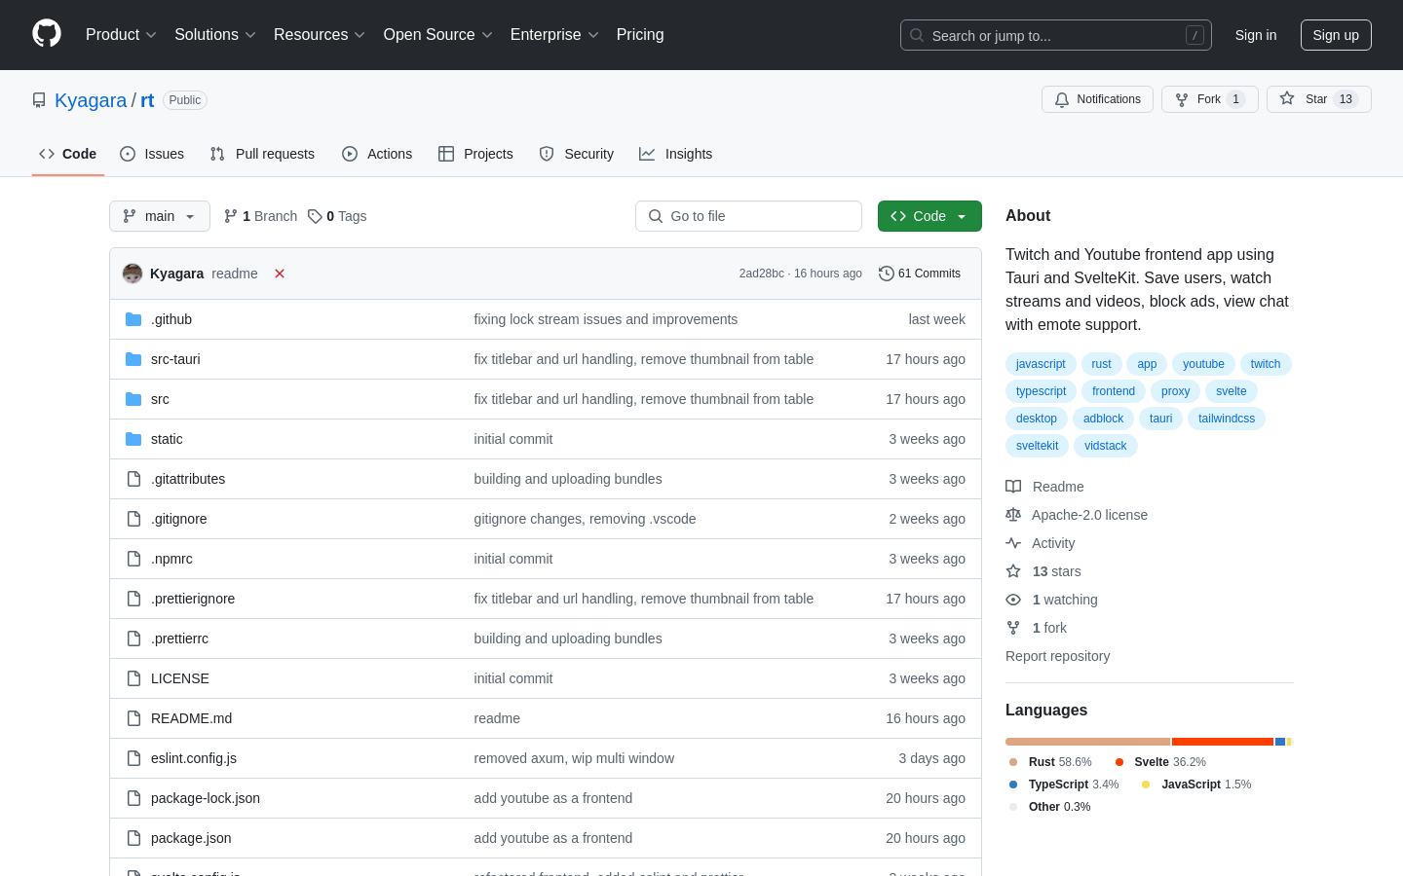Click the Notifications bell icon
The height and width of the screenshot is (876, 1403).
[1062, 99]
